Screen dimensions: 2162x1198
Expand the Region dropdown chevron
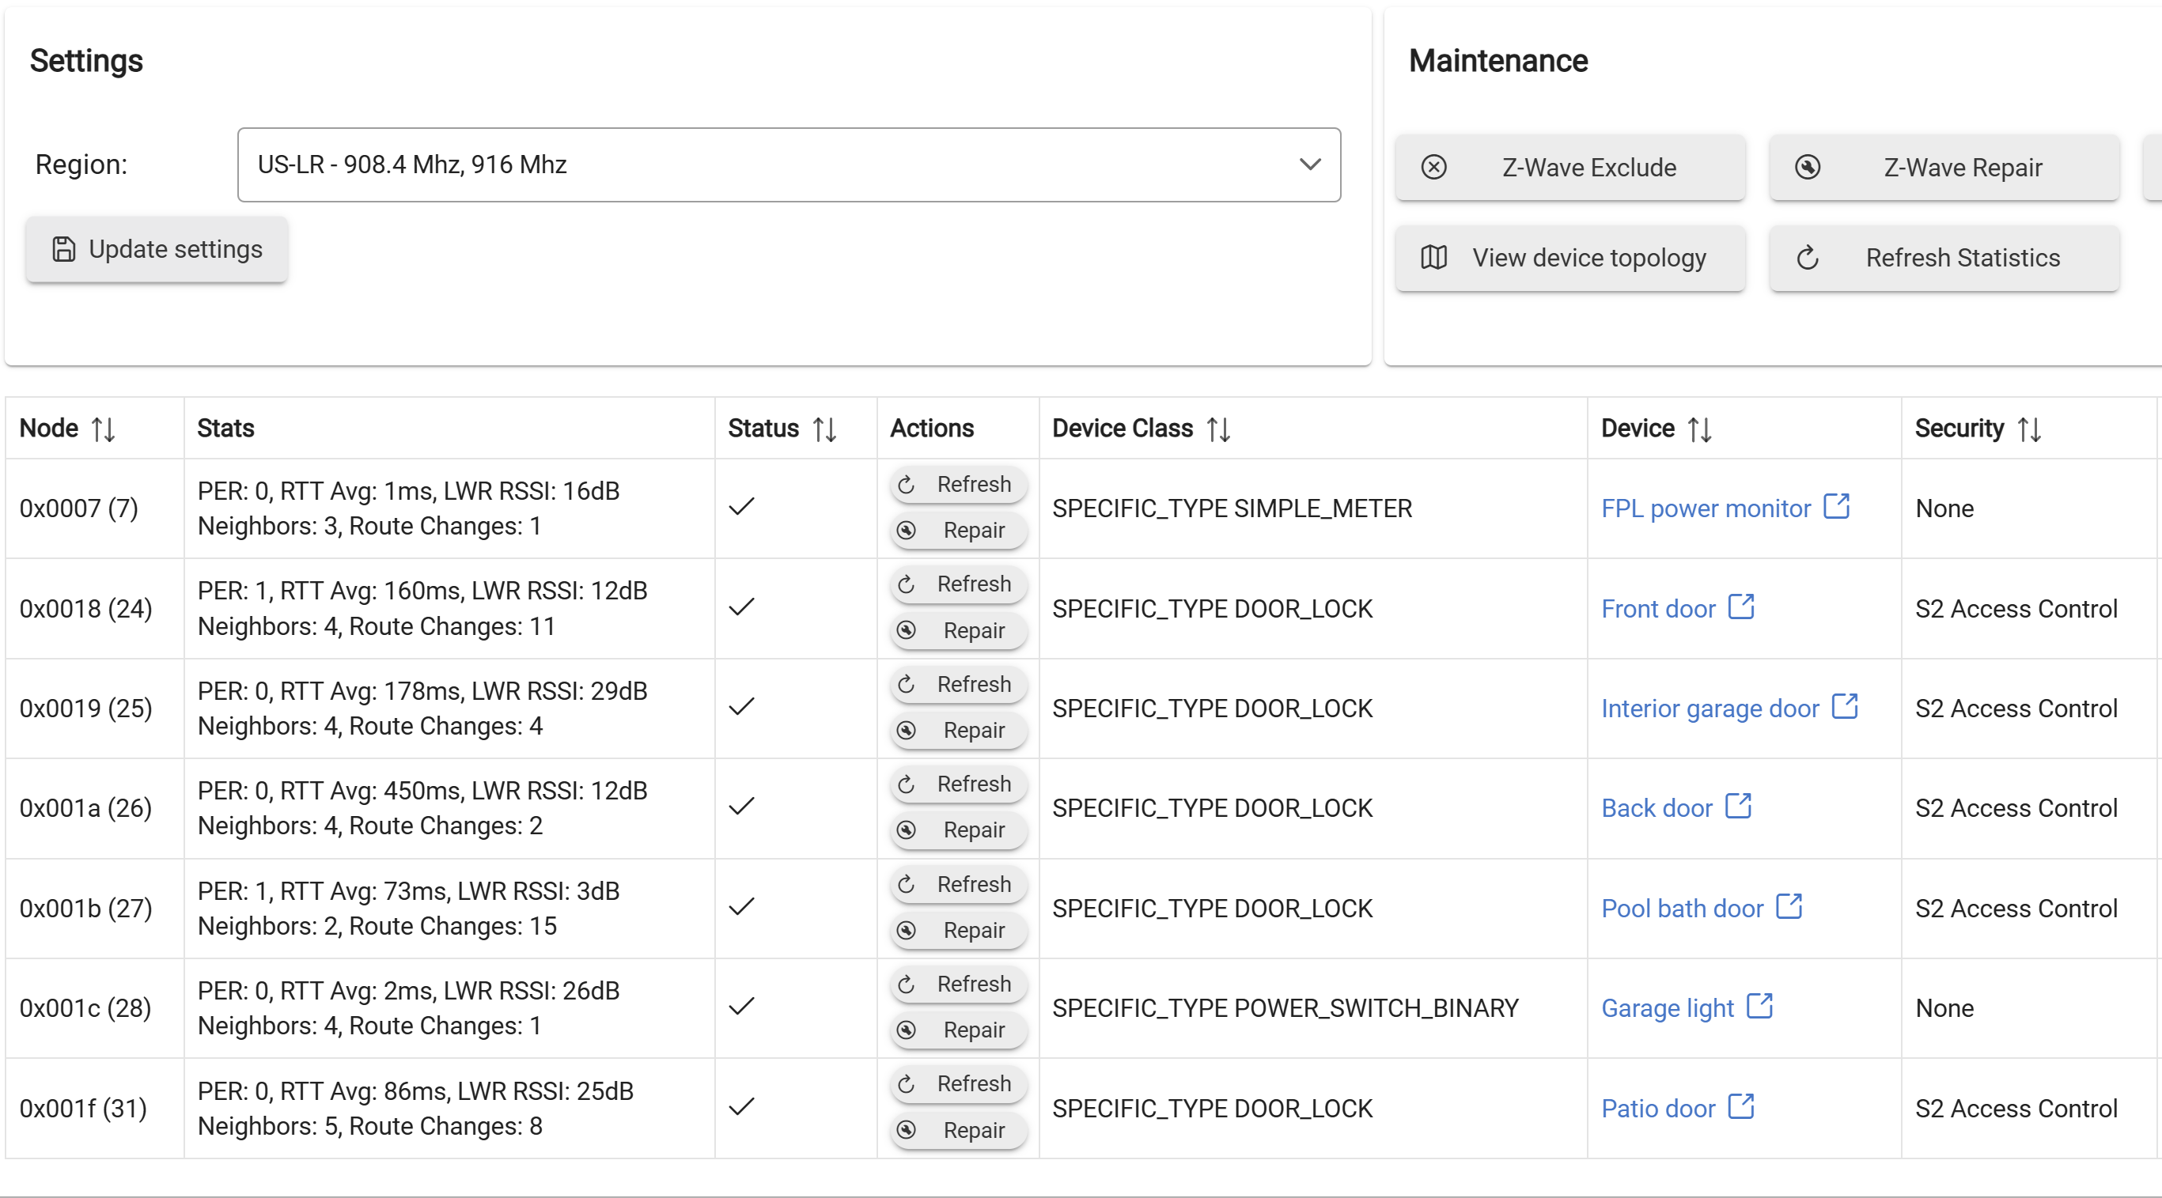point(1309,164)
